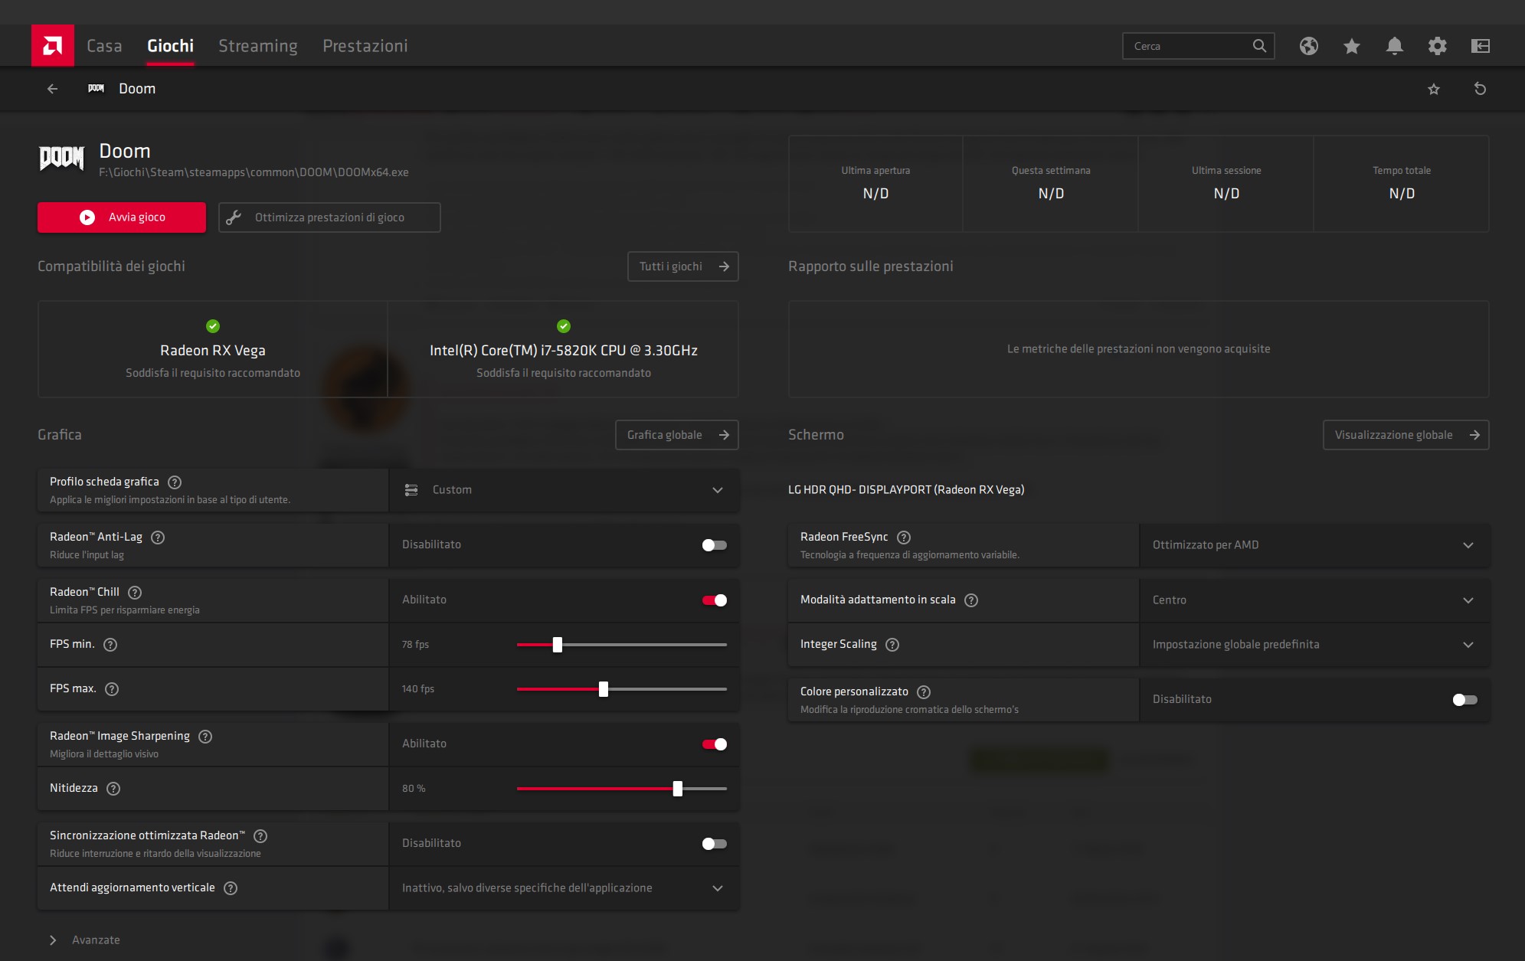Go back with the left arrow
This screenshot has width=1525, height=961.
coord(52,89)
